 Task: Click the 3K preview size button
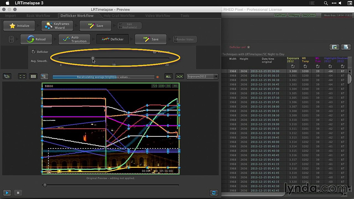point(168,86)
